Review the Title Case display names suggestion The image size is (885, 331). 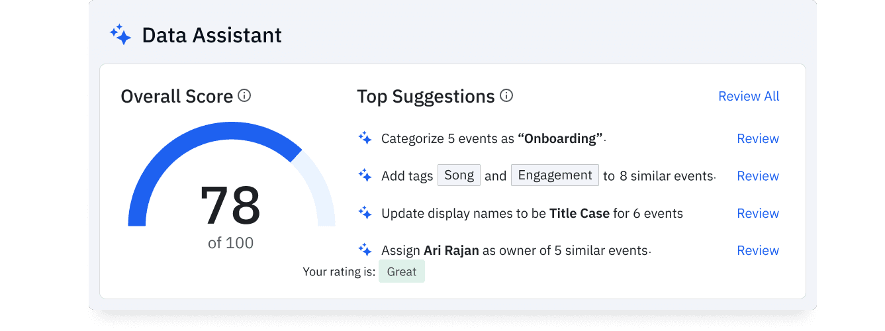point(758,213)
